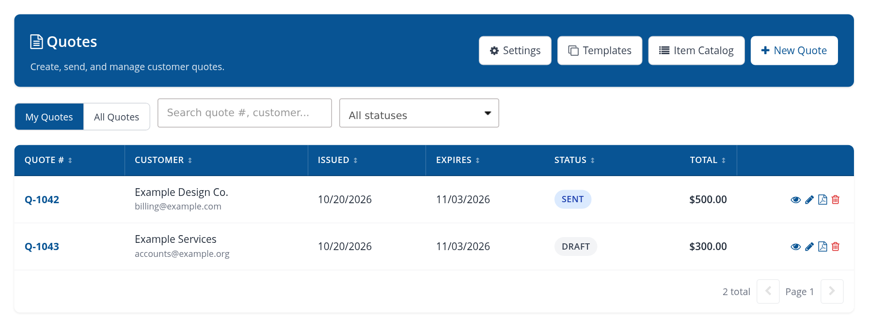Click Q-1042 issued date 10/20/2026
This screenshot has height=328, width=869.
pos(345,199)
